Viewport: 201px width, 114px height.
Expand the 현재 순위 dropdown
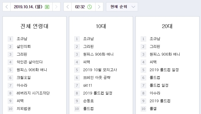(x=122, y=7)
